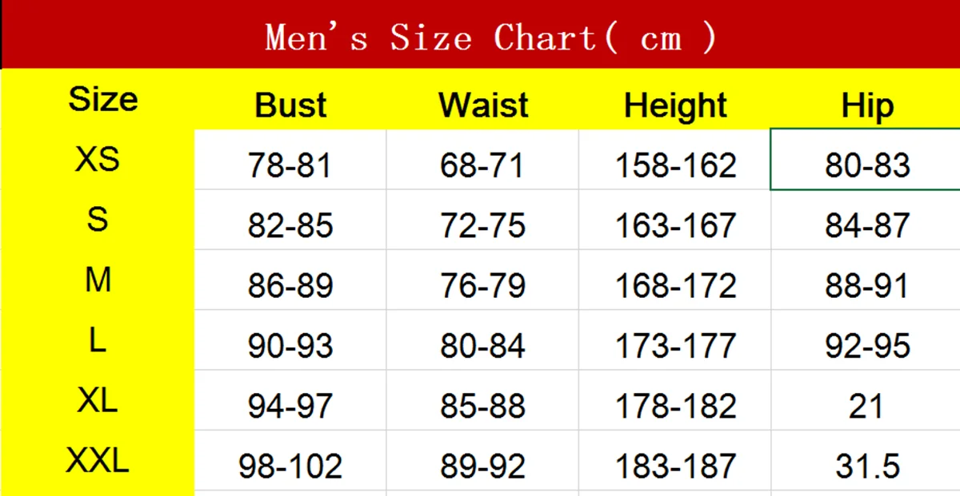Select the cell with bust 78-81

click(x=290, y=160)
